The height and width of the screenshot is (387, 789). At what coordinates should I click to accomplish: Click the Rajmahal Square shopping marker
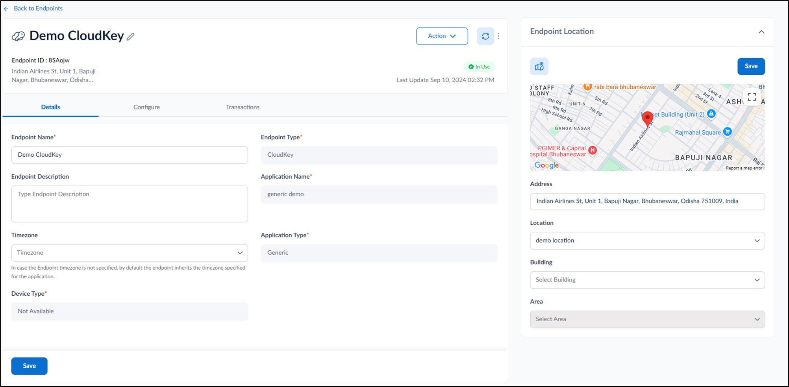pos(728,132)
